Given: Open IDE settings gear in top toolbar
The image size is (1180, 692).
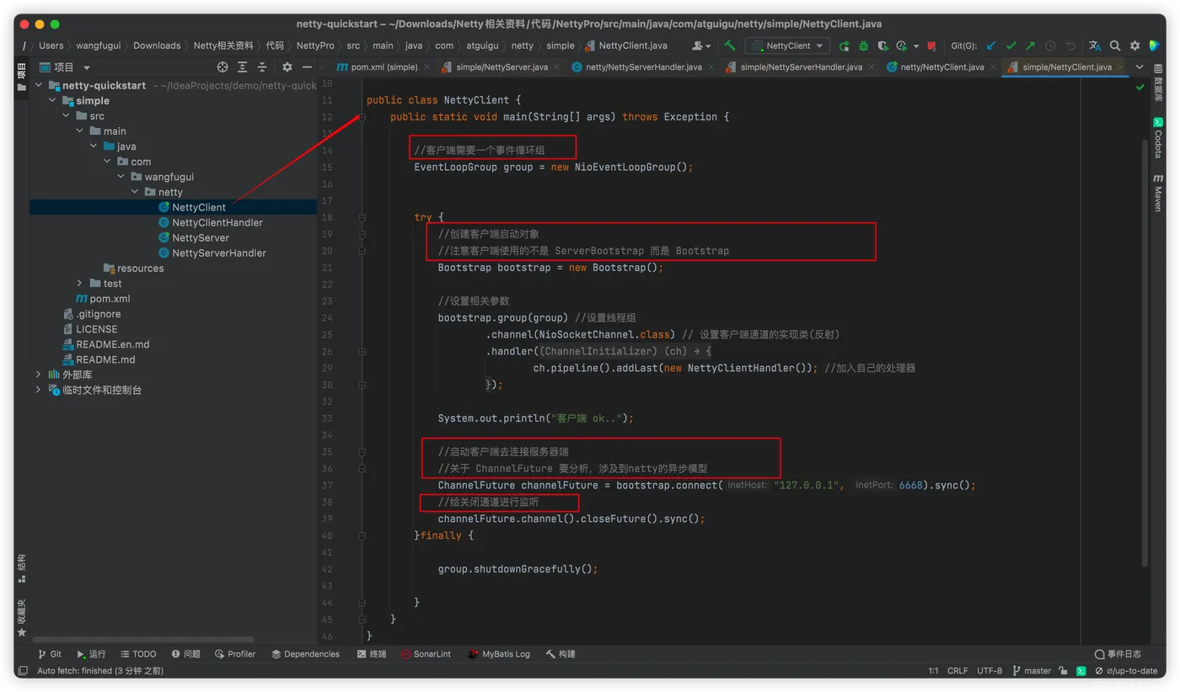Looking at the screenshot, I should pos(1134,45).
